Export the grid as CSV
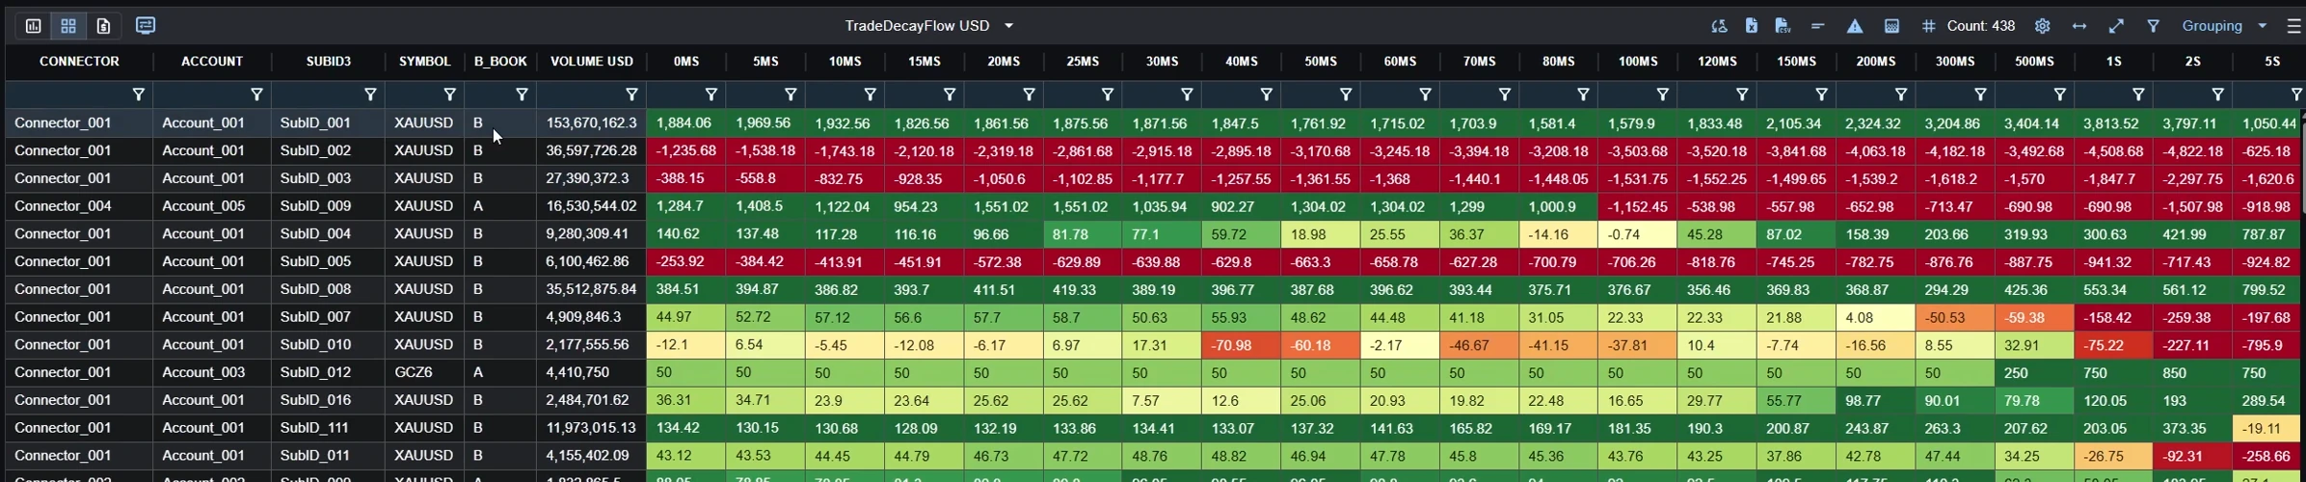This screenshot has height=482, width=2306. [x=1783, y=26]
